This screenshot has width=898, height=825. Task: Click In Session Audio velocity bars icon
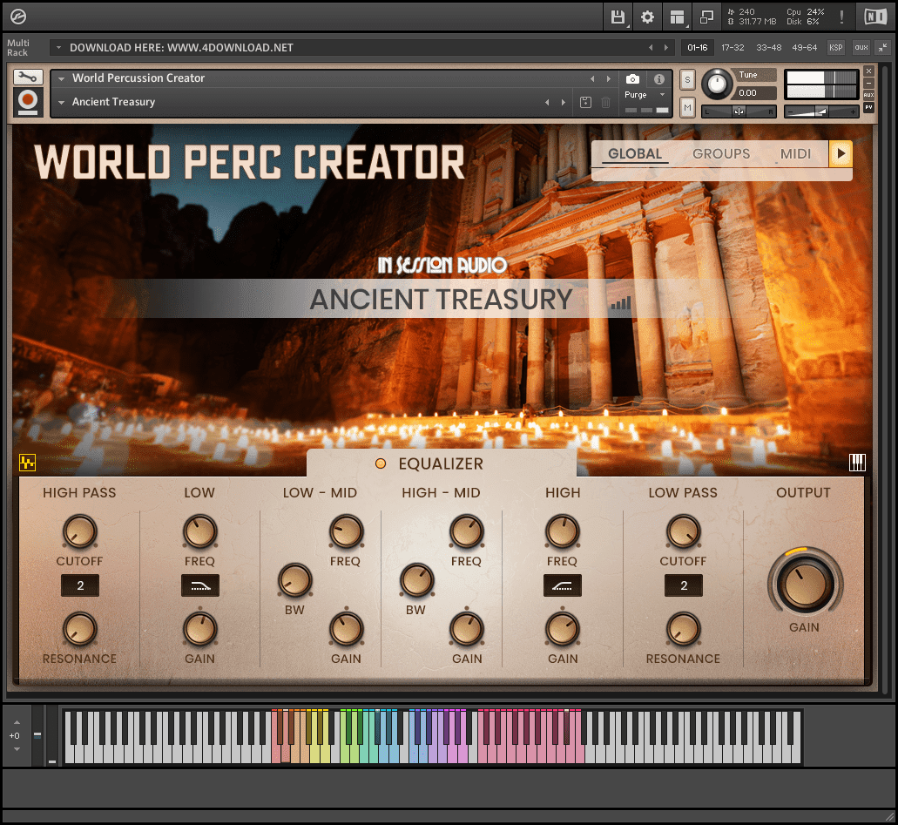(621, 302)
